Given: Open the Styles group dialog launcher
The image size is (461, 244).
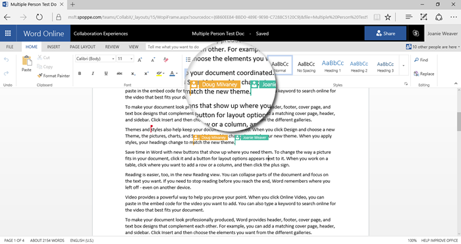Looking at the screenshot, I should pyautogui.click(x=406, y=84).
